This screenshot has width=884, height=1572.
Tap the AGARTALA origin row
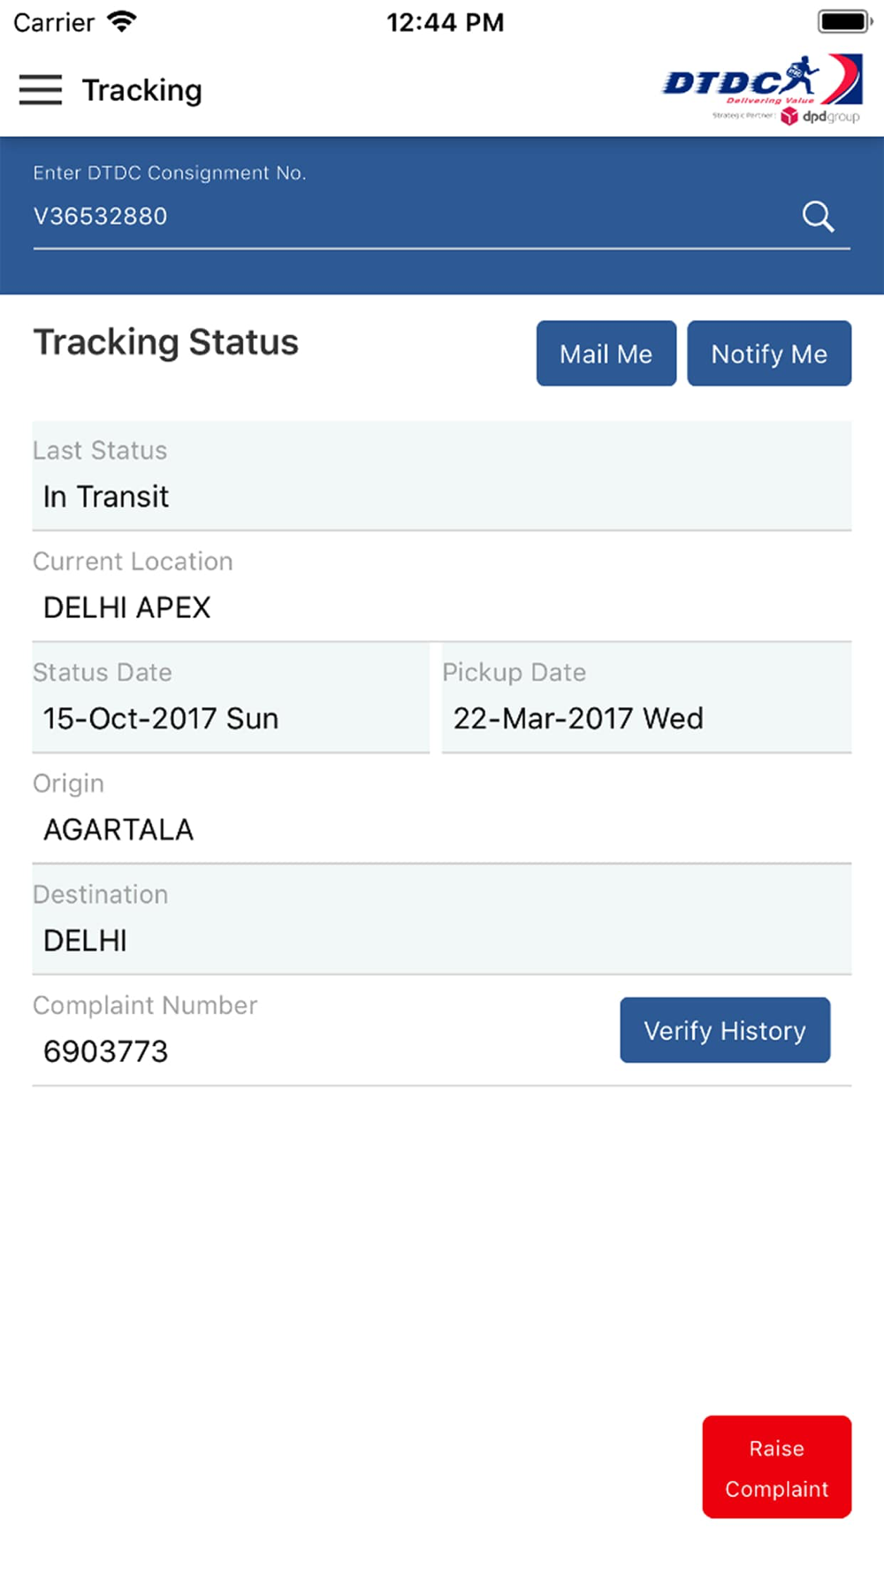pos(442,809)
